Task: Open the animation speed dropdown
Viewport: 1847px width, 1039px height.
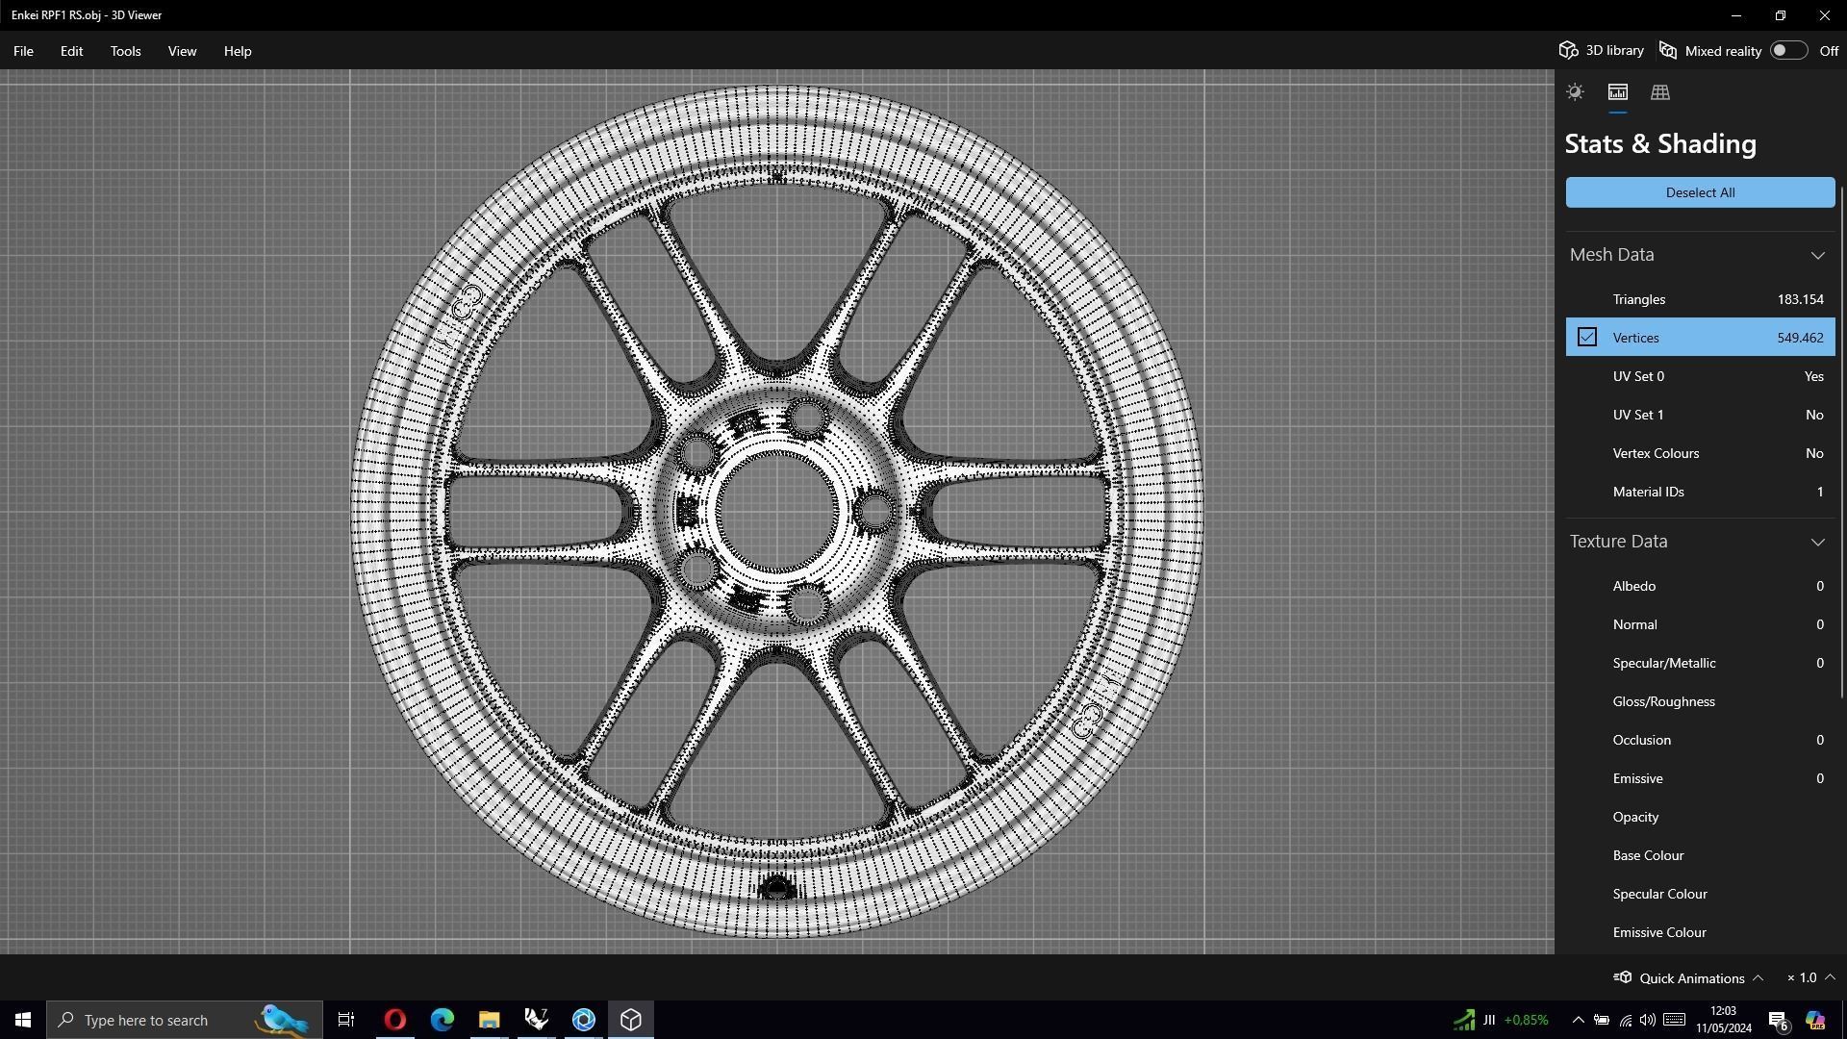Action: pos(1811,978)
